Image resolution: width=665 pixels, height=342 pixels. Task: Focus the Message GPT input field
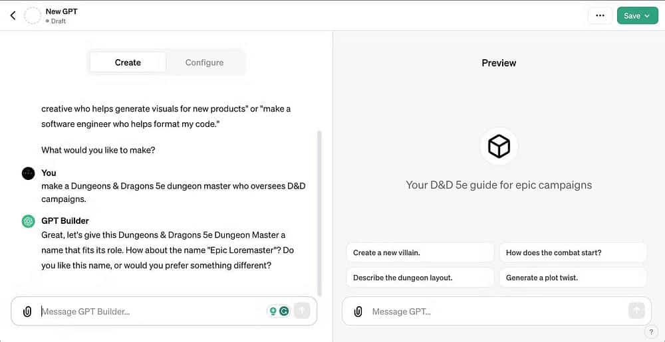(x=498, y=311)
